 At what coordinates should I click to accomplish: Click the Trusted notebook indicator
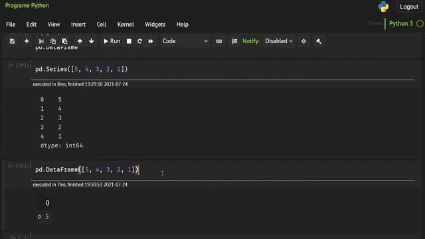(375, 24)
